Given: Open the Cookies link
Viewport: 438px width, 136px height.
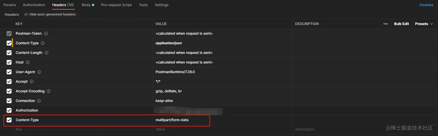Looking at the screenshot, I should point(426,5).
